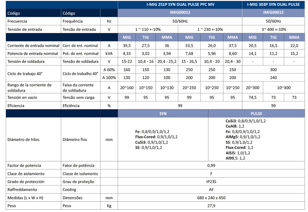The height and width of the screenshot is (212, 308).
Task: Click the 'Diámetro de hilos' label
Action: coord(23,140)
